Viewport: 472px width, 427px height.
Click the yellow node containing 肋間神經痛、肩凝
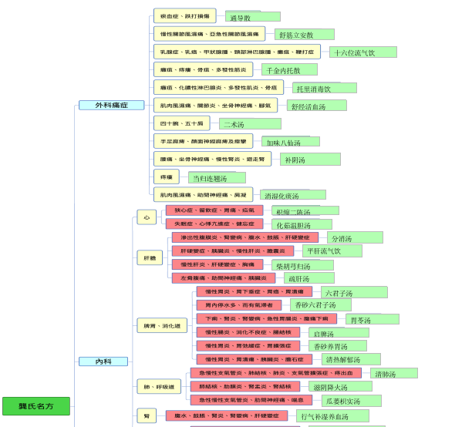tap(203, 195)
